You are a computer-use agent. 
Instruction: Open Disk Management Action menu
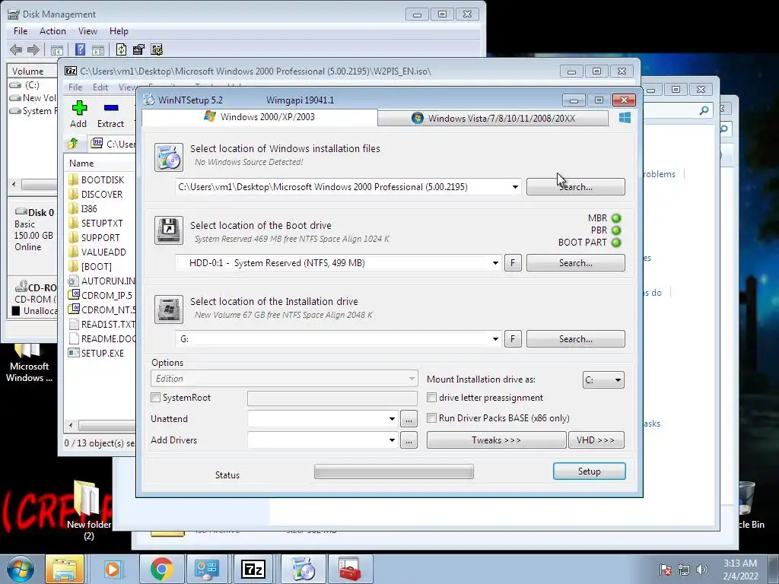tap(52, 30)
